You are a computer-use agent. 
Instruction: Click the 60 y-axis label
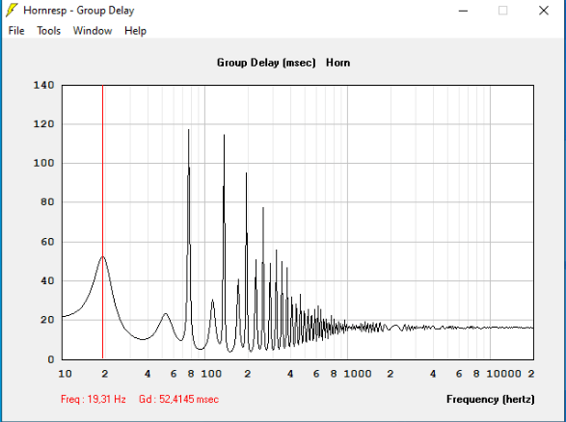[x=47, y=242]
